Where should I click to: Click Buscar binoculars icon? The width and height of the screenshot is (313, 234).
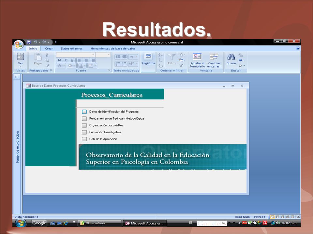(231, 59)
